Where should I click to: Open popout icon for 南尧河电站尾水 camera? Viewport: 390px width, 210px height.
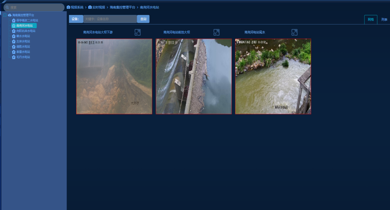(x=294, y=32)
